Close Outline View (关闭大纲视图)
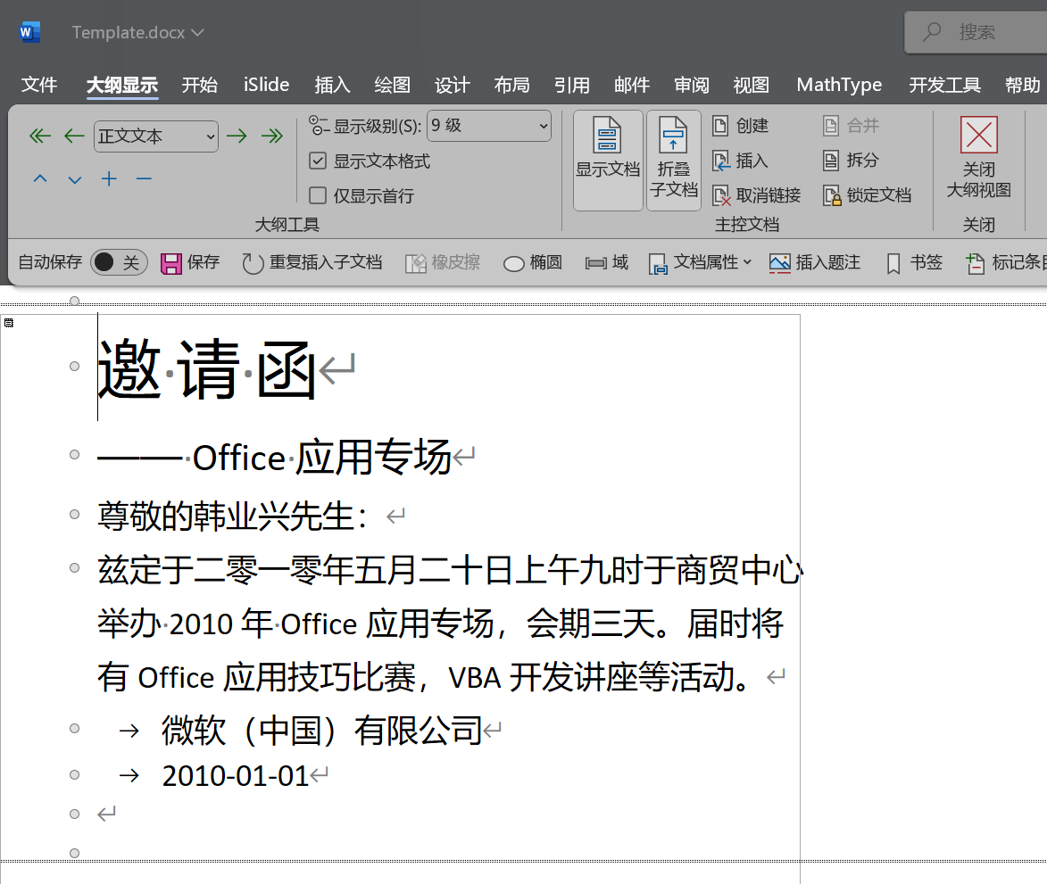Image resolution: width=1047 pixels, height=884 pixels. 978,158
